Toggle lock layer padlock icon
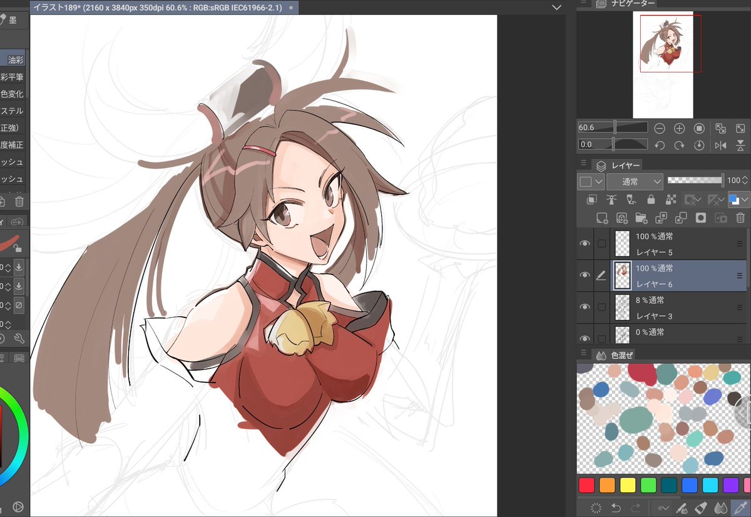Screen dimensions: 751x517 [651, 199]
